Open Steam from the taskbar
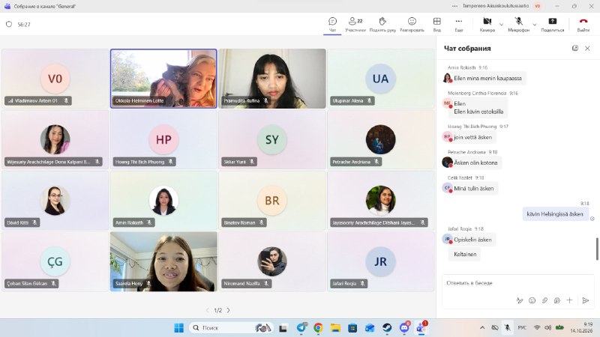Viewport: 600px width, 337px height. tap(387, 327)
